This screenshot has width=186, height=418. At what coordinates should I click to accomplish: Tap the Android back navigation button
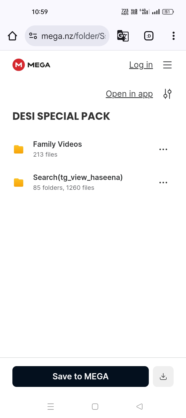pyautogui.click(x=139, y=407)
